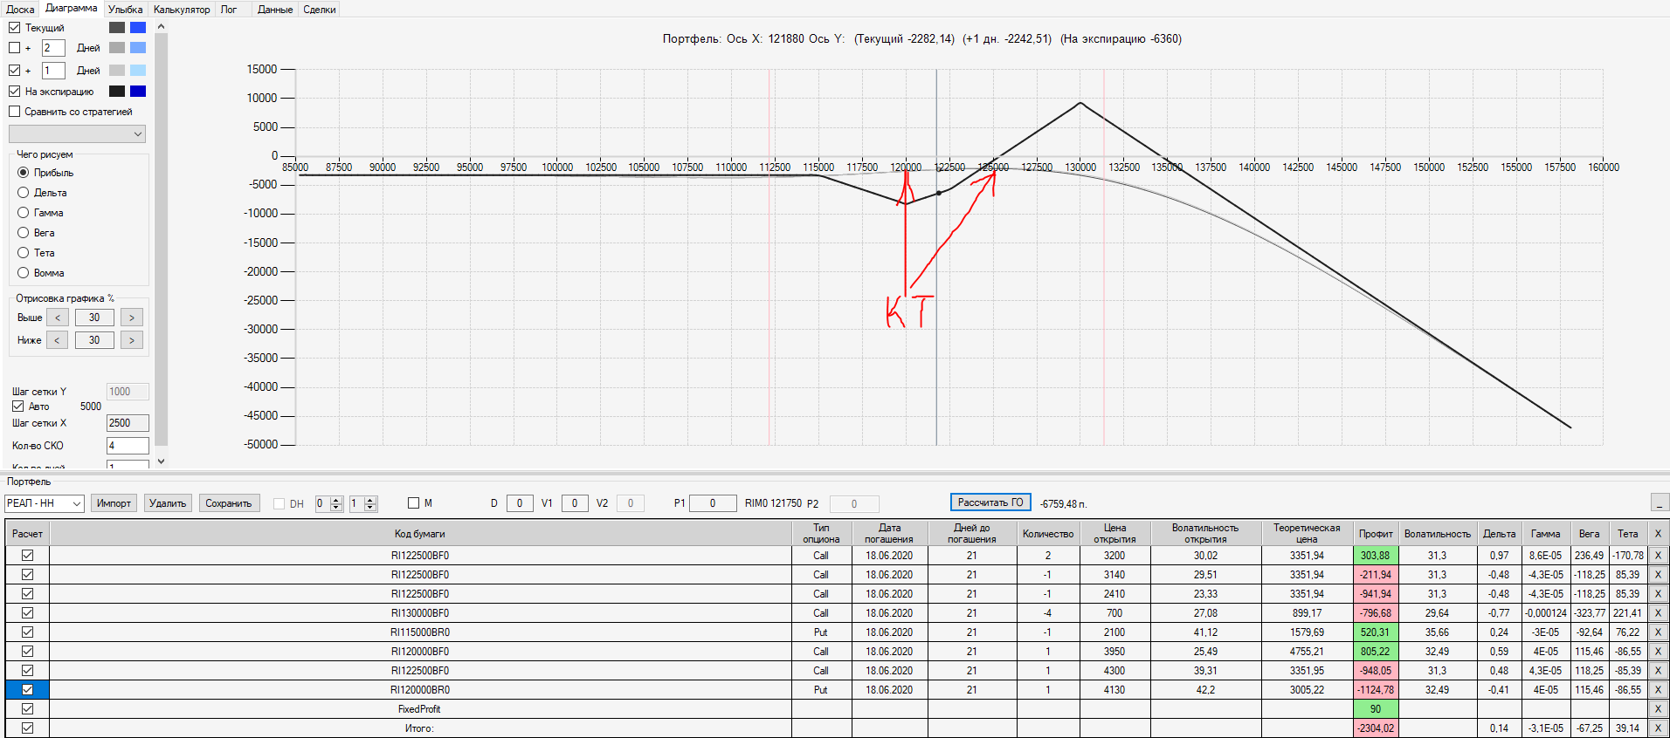This screenshot has width=1670, height=738.
Task: Choose the Гамма radio option
Action: (x=24, y=213)
